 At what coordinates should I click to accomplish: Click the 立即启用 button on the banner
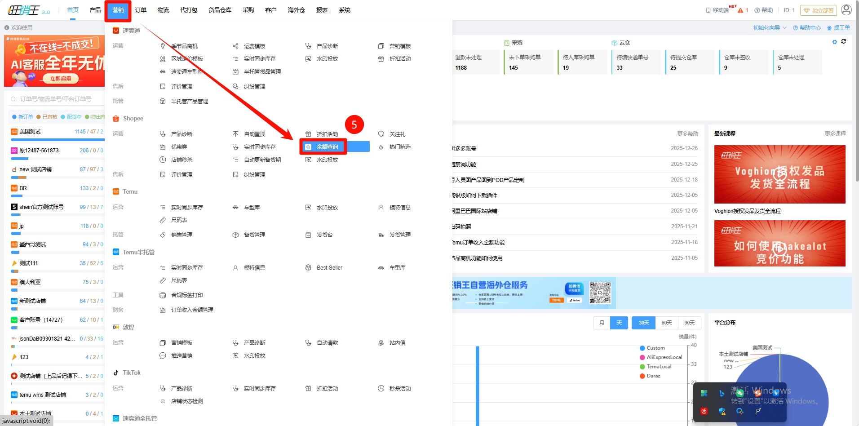click(61, 79)
